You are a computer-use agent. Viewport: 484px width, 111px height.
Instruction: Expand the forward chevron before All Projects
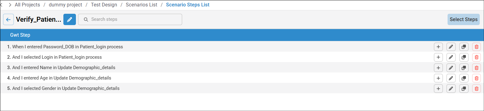point(10,5)
